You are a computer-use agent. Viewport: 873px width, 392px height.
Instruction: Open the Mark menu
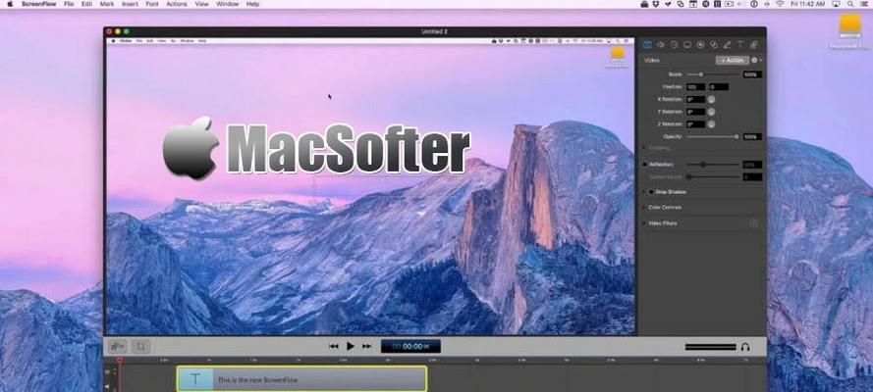[107, 4]
